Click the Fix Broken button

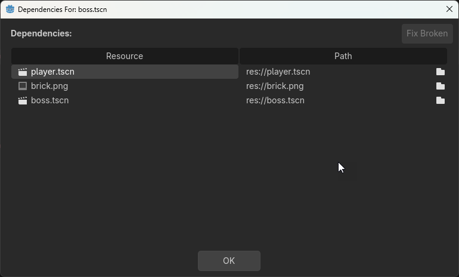pos(427,33)
